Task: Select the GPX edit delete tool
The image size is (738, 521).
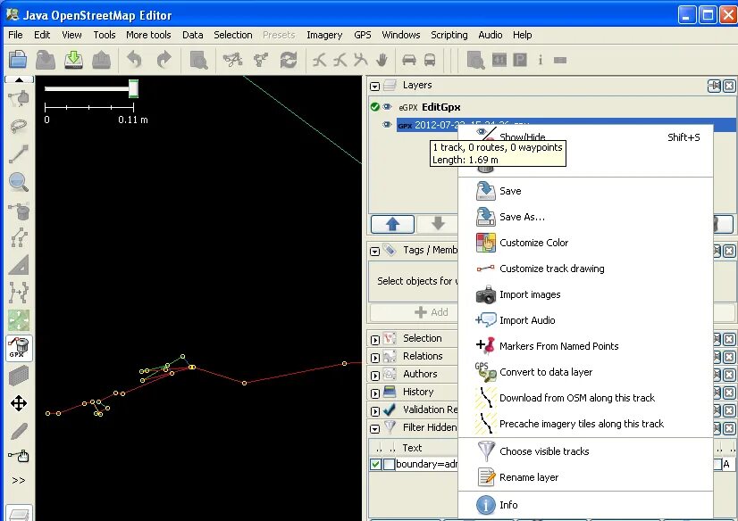Action: point(19,348)
